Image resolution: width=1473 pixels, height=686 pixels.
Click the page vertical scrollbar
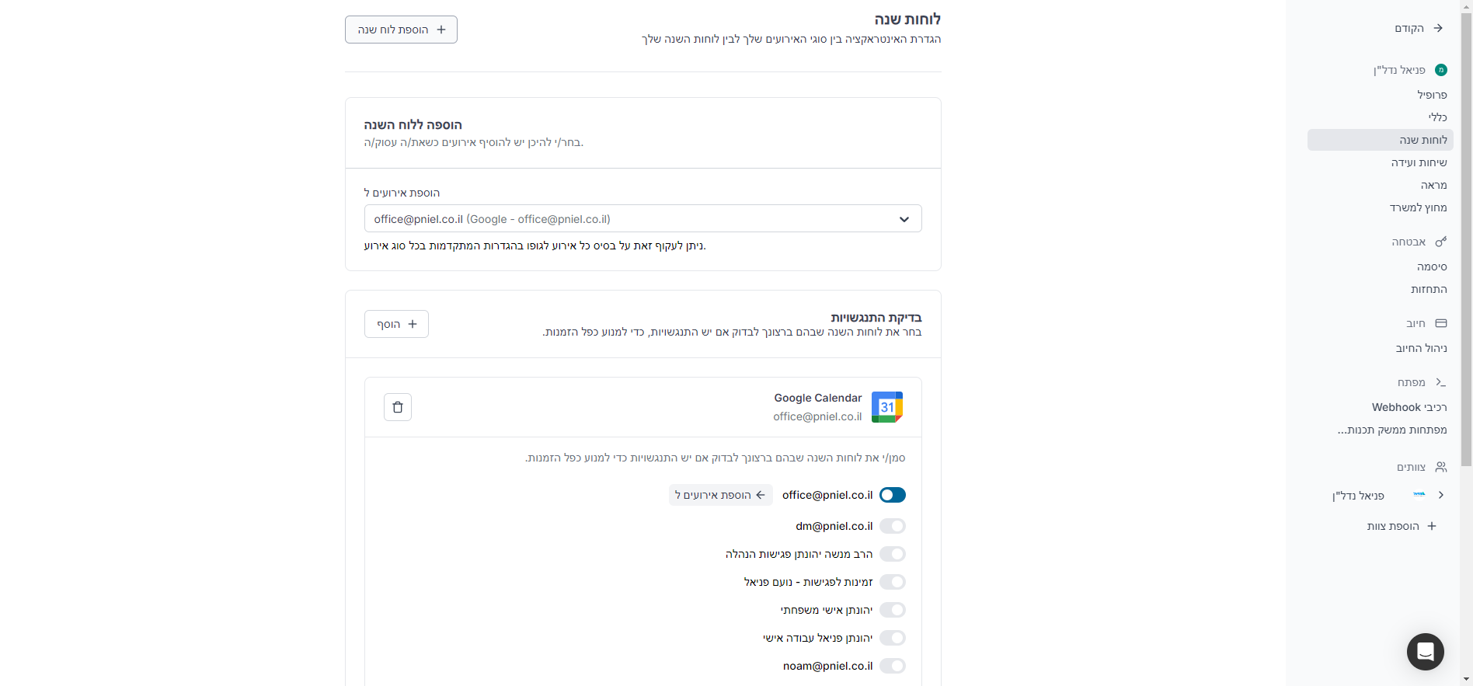1466,233
